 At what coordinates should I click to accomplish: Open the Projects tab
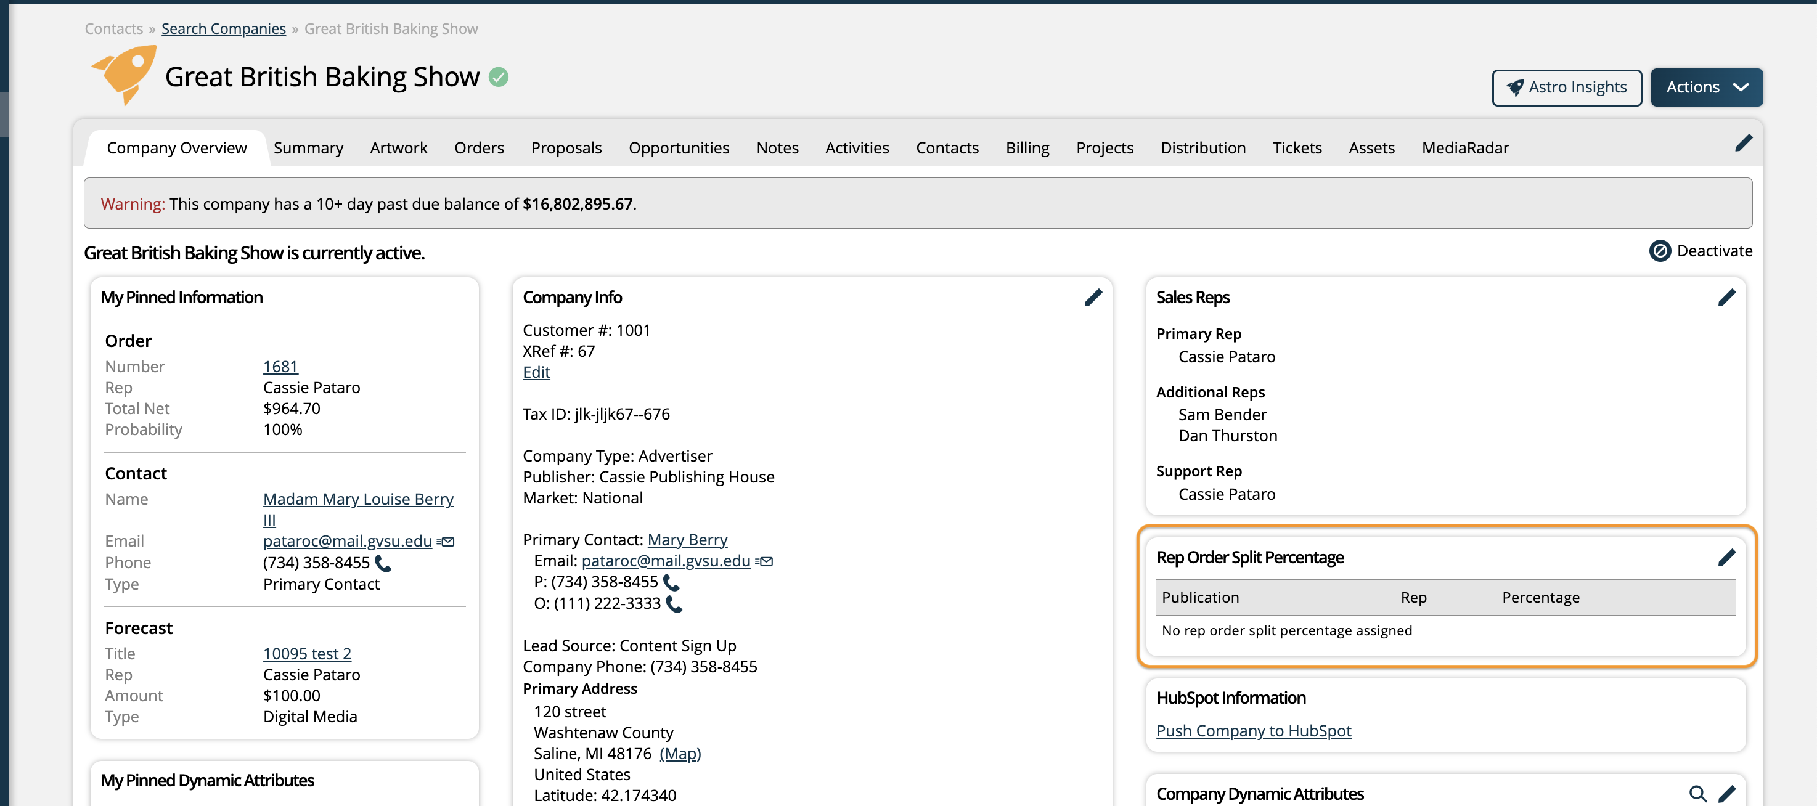1104,148
